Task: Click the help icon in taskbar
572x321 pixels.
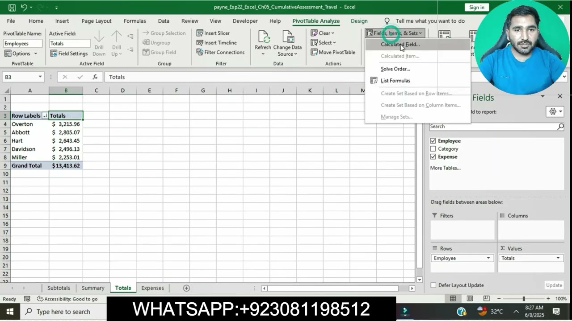Action: coord(462,312)
